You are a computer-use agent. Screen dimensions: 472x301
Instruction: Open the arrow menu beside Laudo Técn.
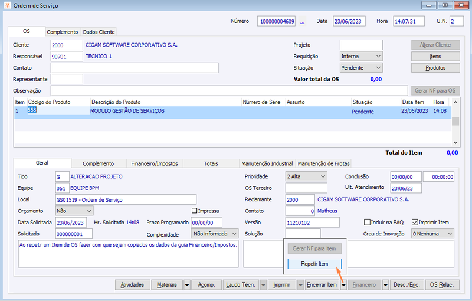[x=263, y=285]
